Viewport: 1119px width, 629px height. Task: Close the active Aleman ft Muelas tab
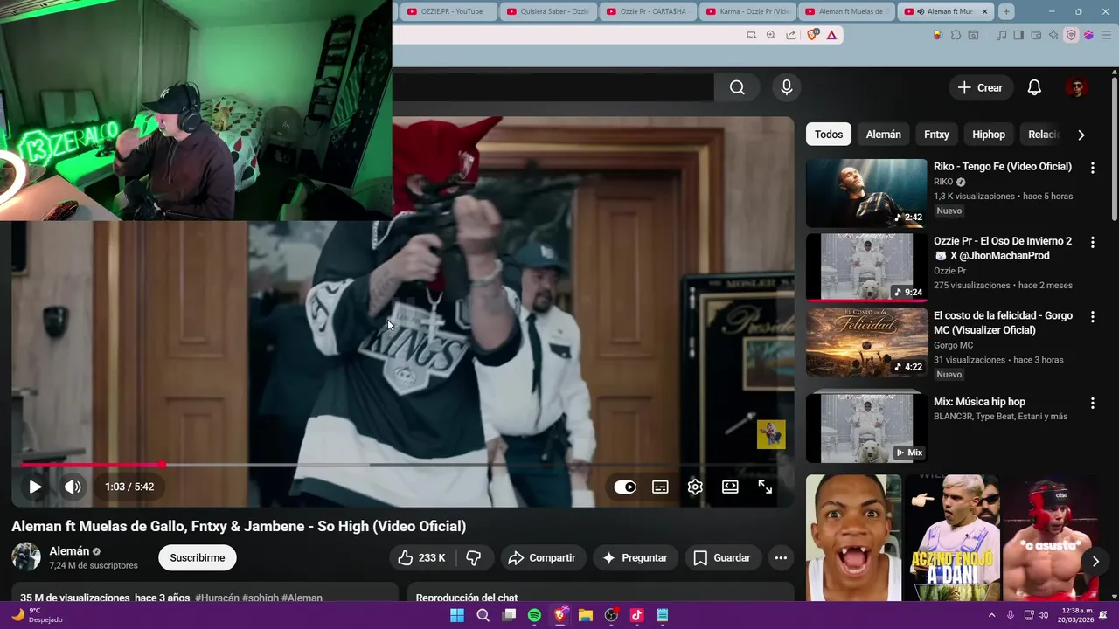[x=985, y=11]
